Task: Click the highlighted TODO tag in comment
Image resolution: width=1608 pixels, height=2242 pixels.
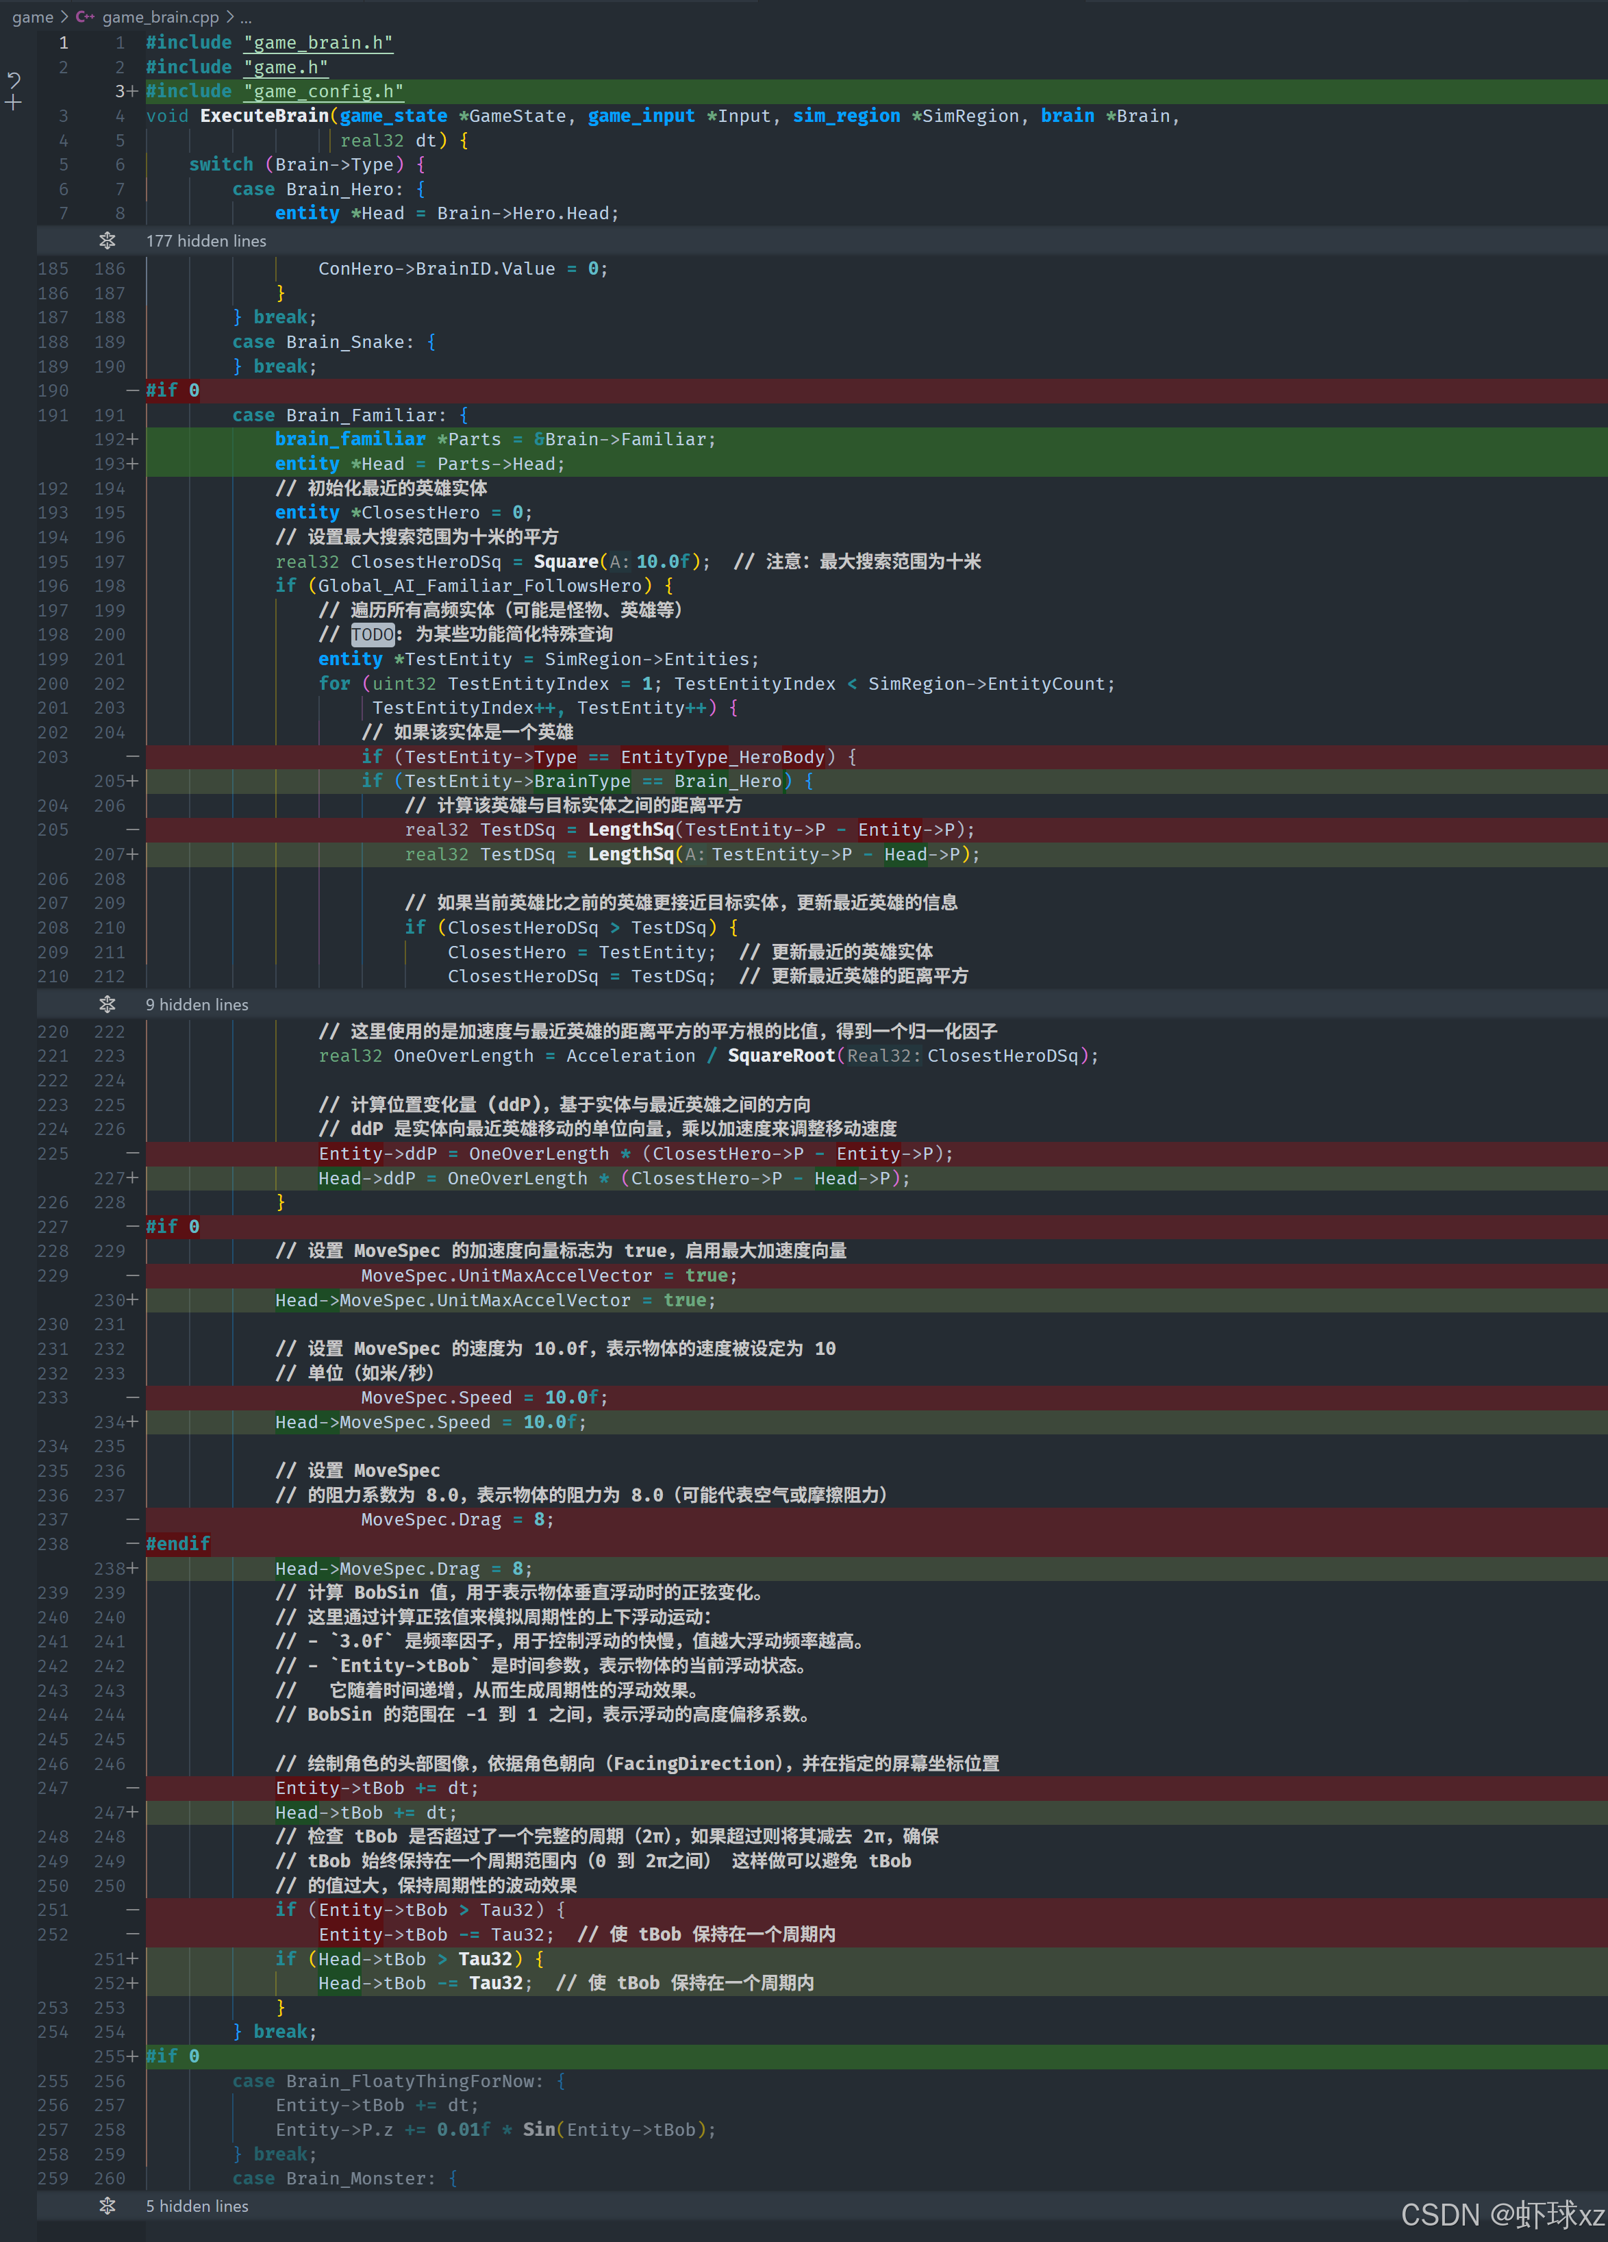Action: [x=373, y=634]
